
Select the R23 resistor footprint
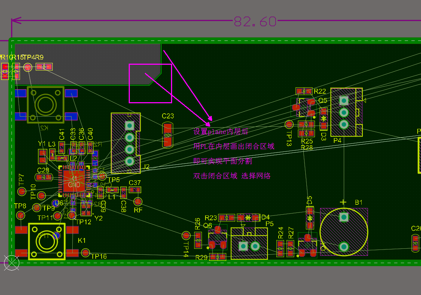[x=226, y=218]
